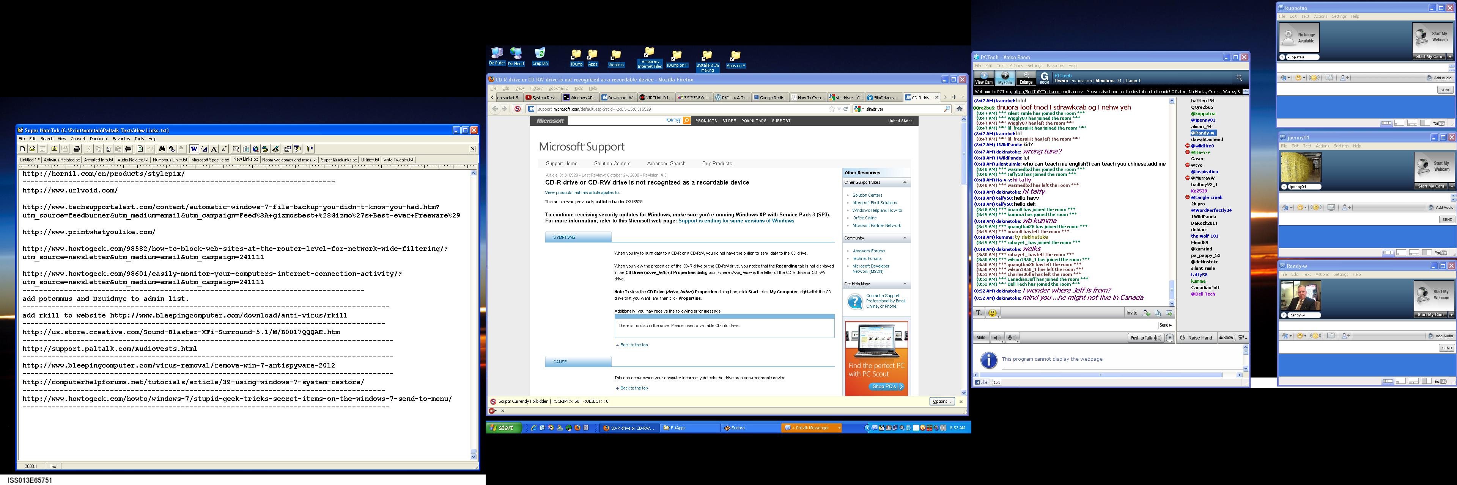
Task: Open Actions menu in PCTech Voice Room
Action: point(1016,66)
